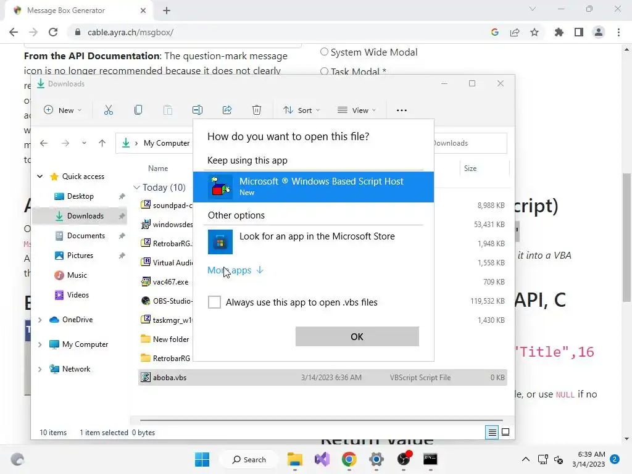632x474 pixels.
Task: Open the Chrome extensions puzzle icon
Action: (x=559, y=32)
